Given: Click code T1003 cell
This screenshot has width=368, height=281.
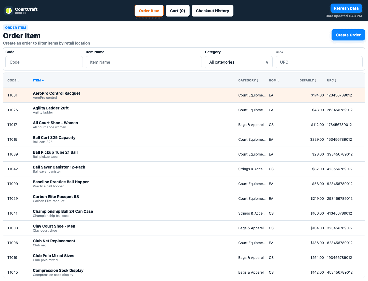Looking at the screenshot, I should click(12, 228).
